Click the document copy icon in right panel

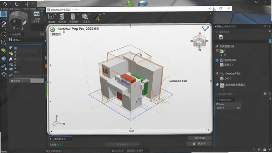[221, 37]
